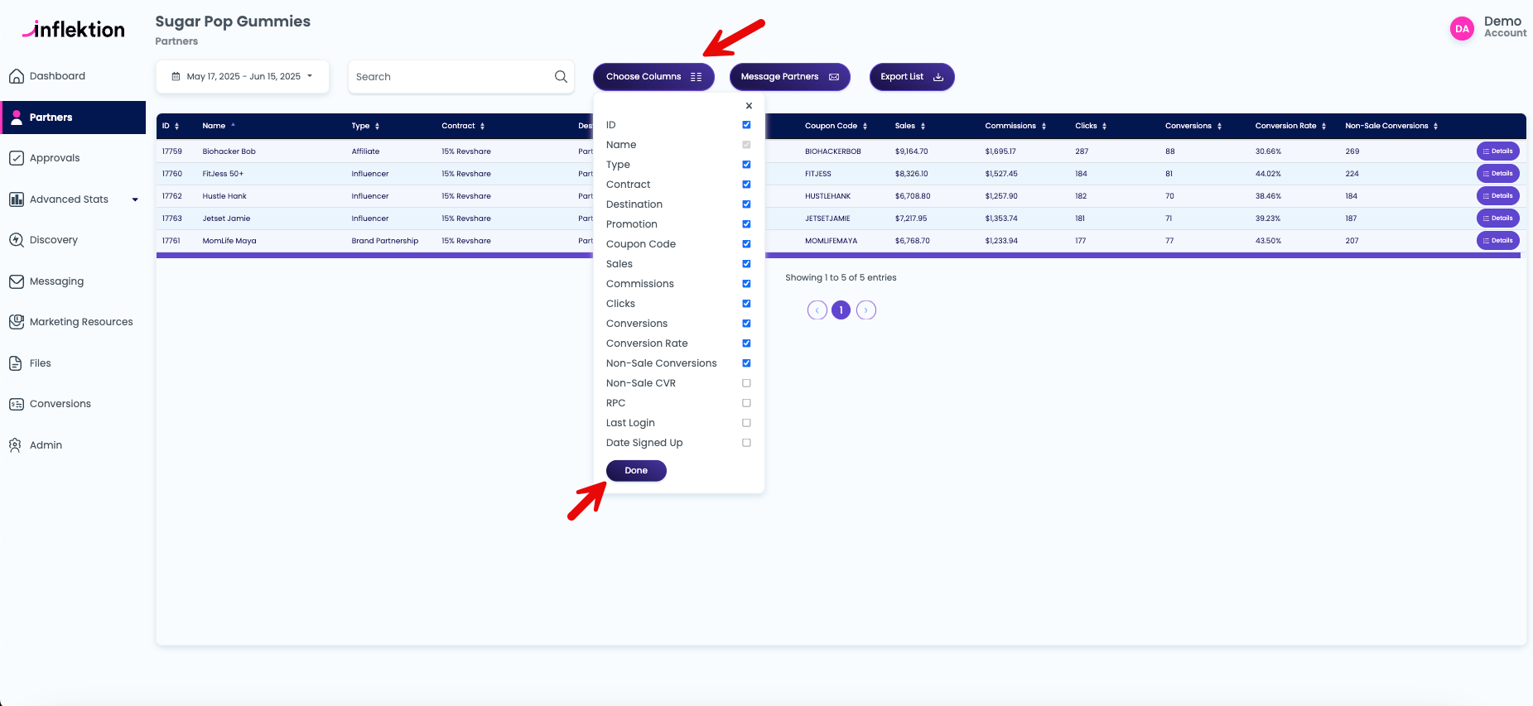
Task: Open Admin section
Action: [46, 445]
